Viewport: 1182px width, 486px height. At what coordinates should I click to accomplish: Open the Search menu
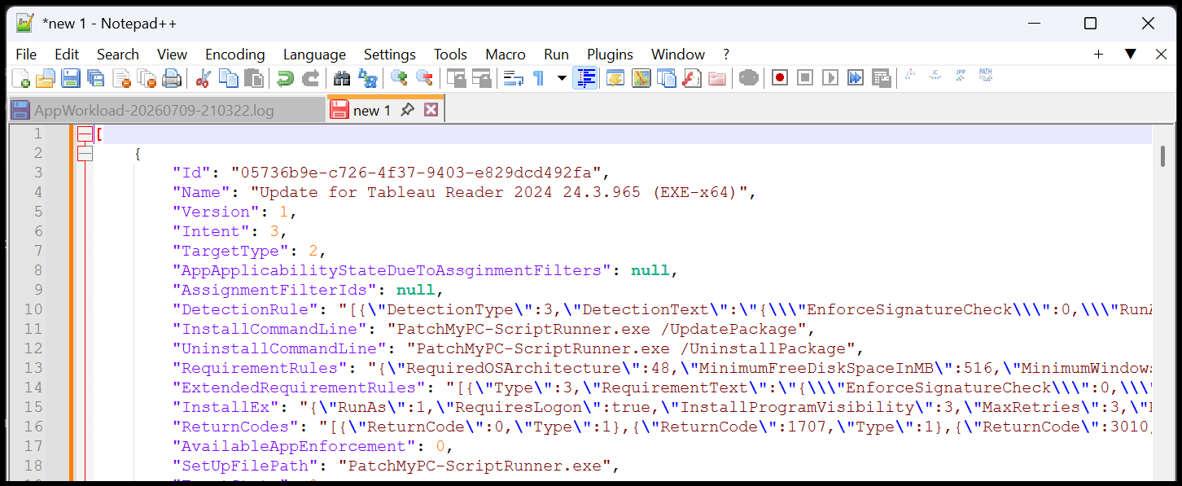click(x=118, y=55)
